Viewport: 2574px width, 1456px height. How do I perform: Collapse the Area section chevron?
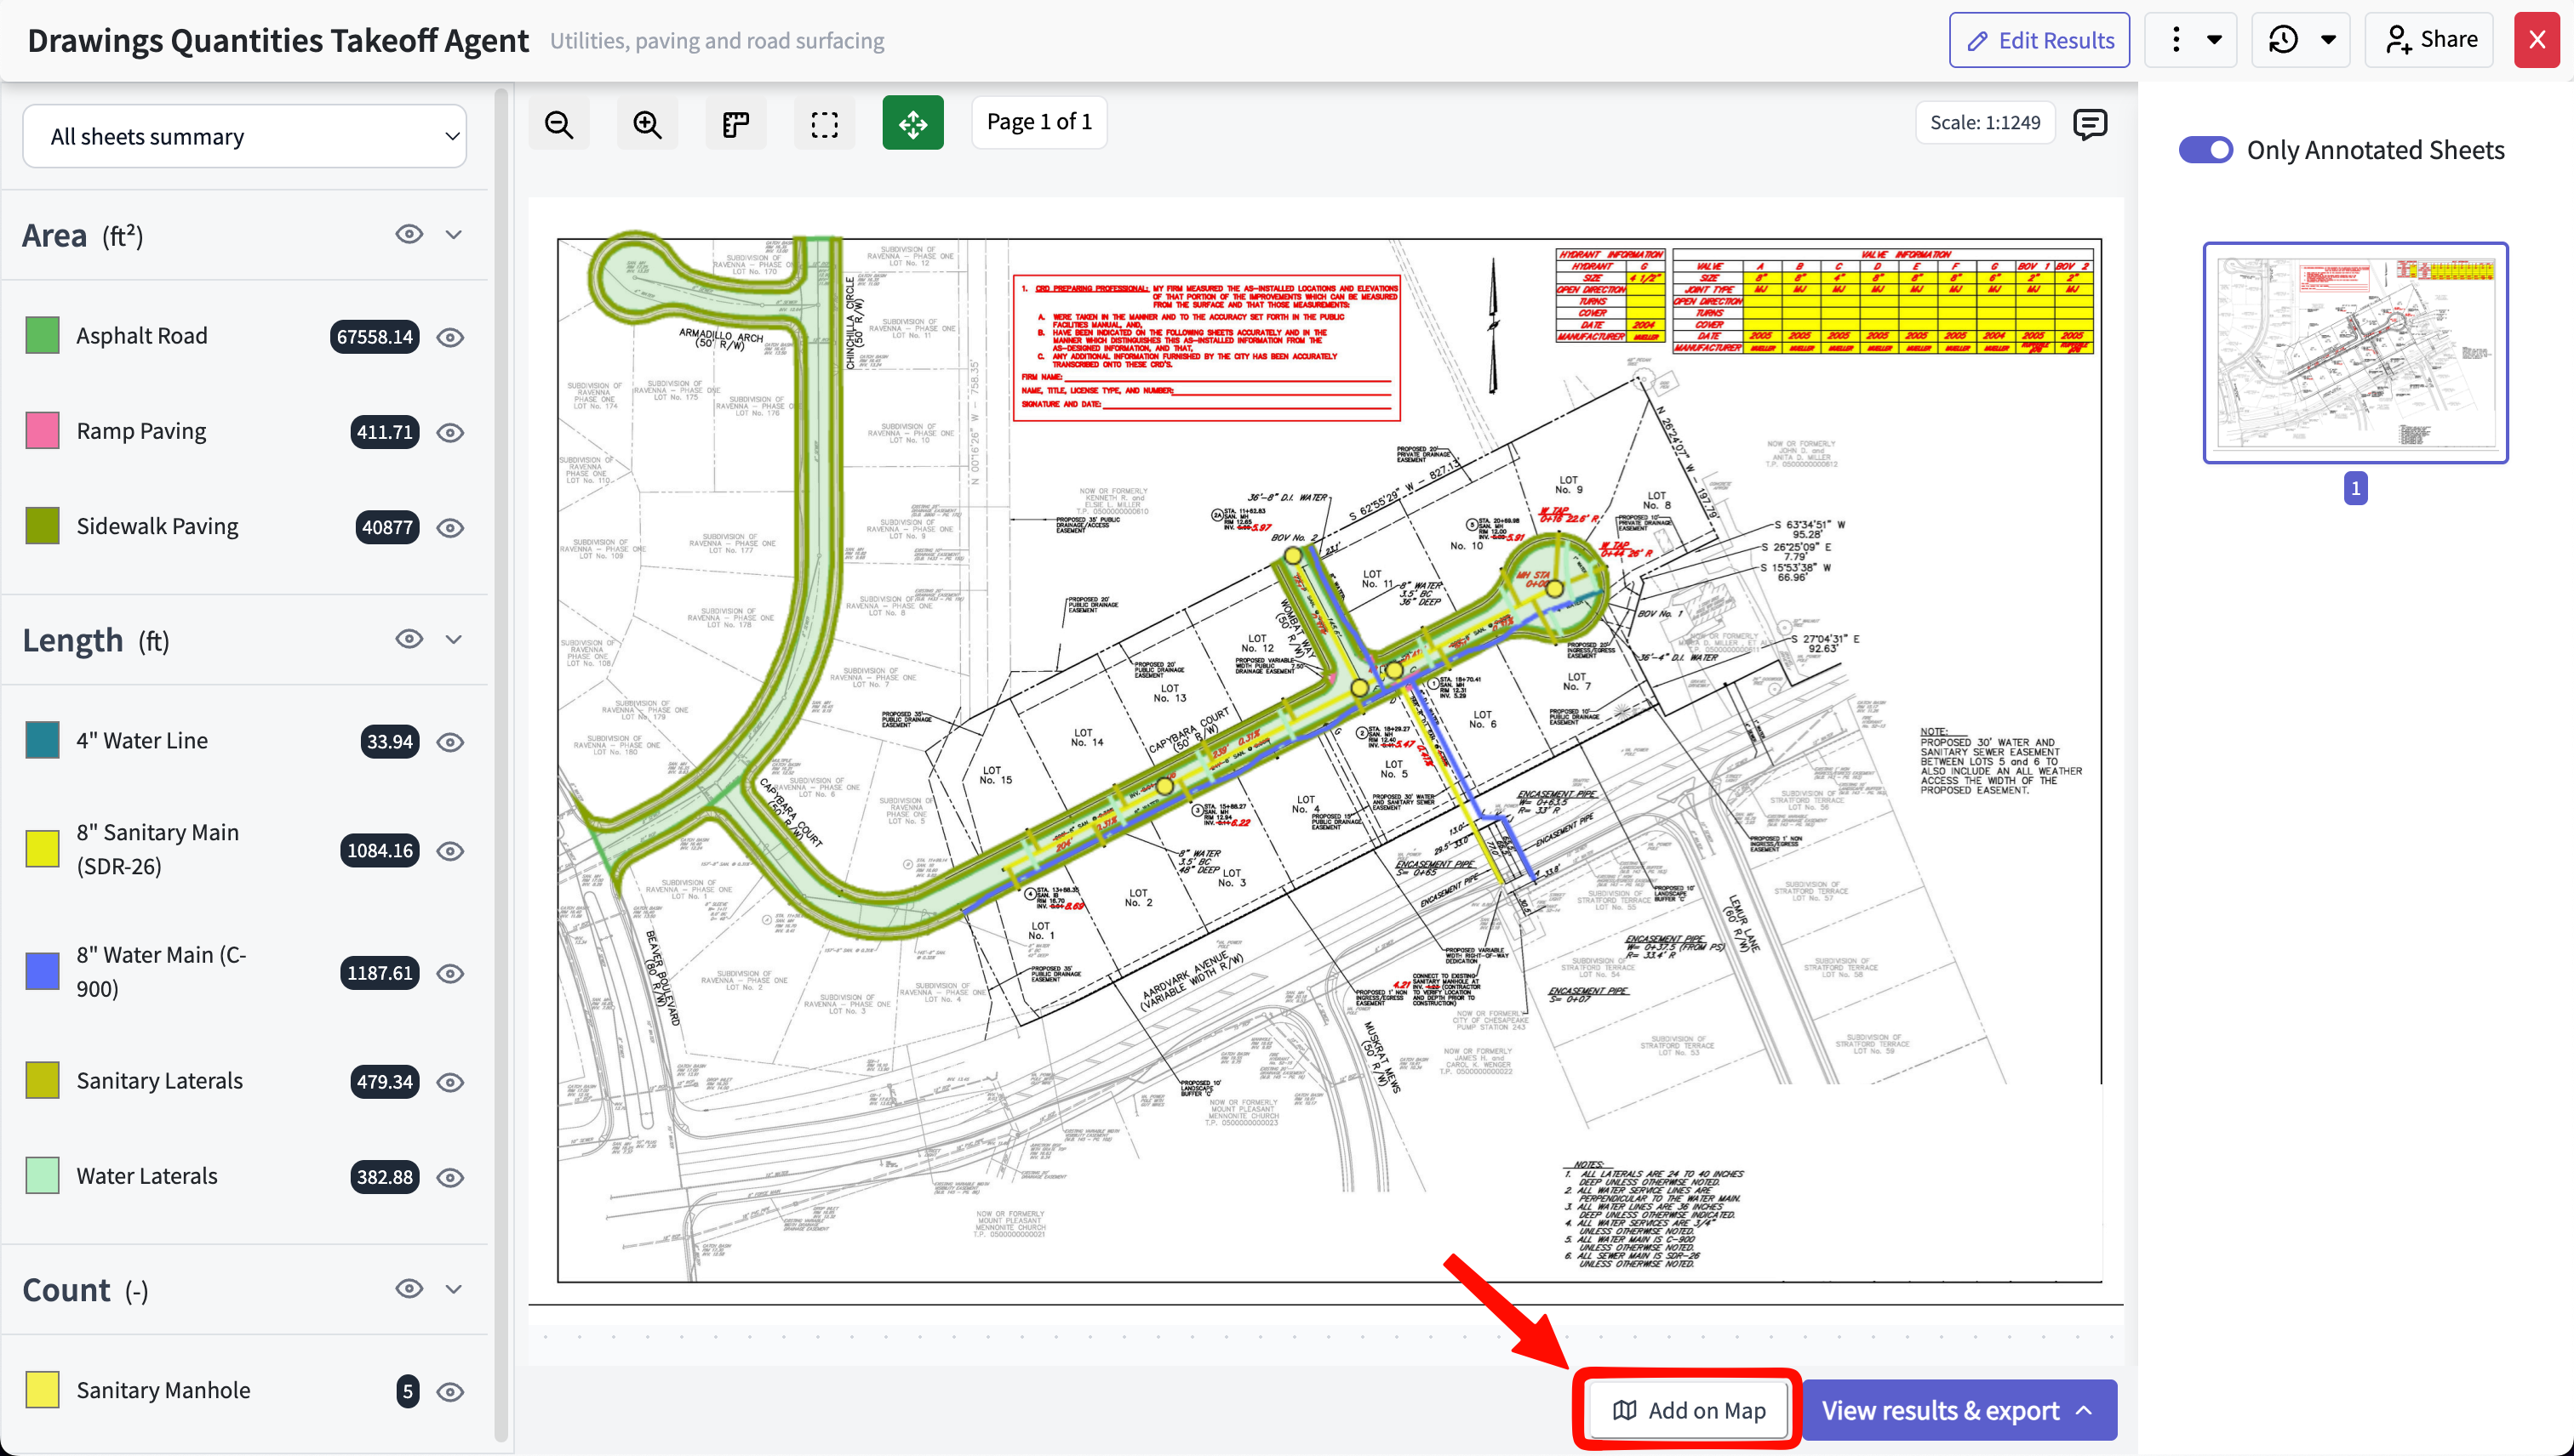coord(454,234)
